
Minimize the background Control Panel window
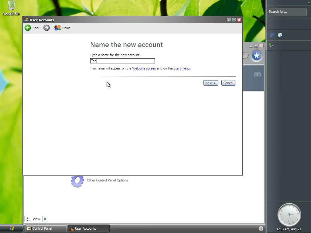(x=251, y=46)
